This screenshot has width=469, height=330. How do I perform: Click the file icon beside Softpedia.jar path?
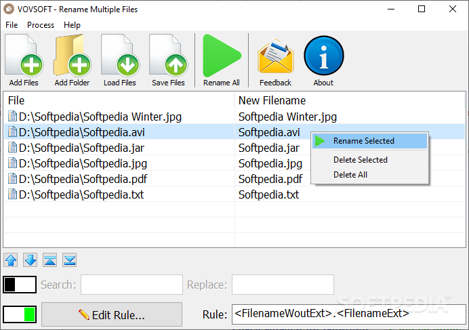point(12,147)
